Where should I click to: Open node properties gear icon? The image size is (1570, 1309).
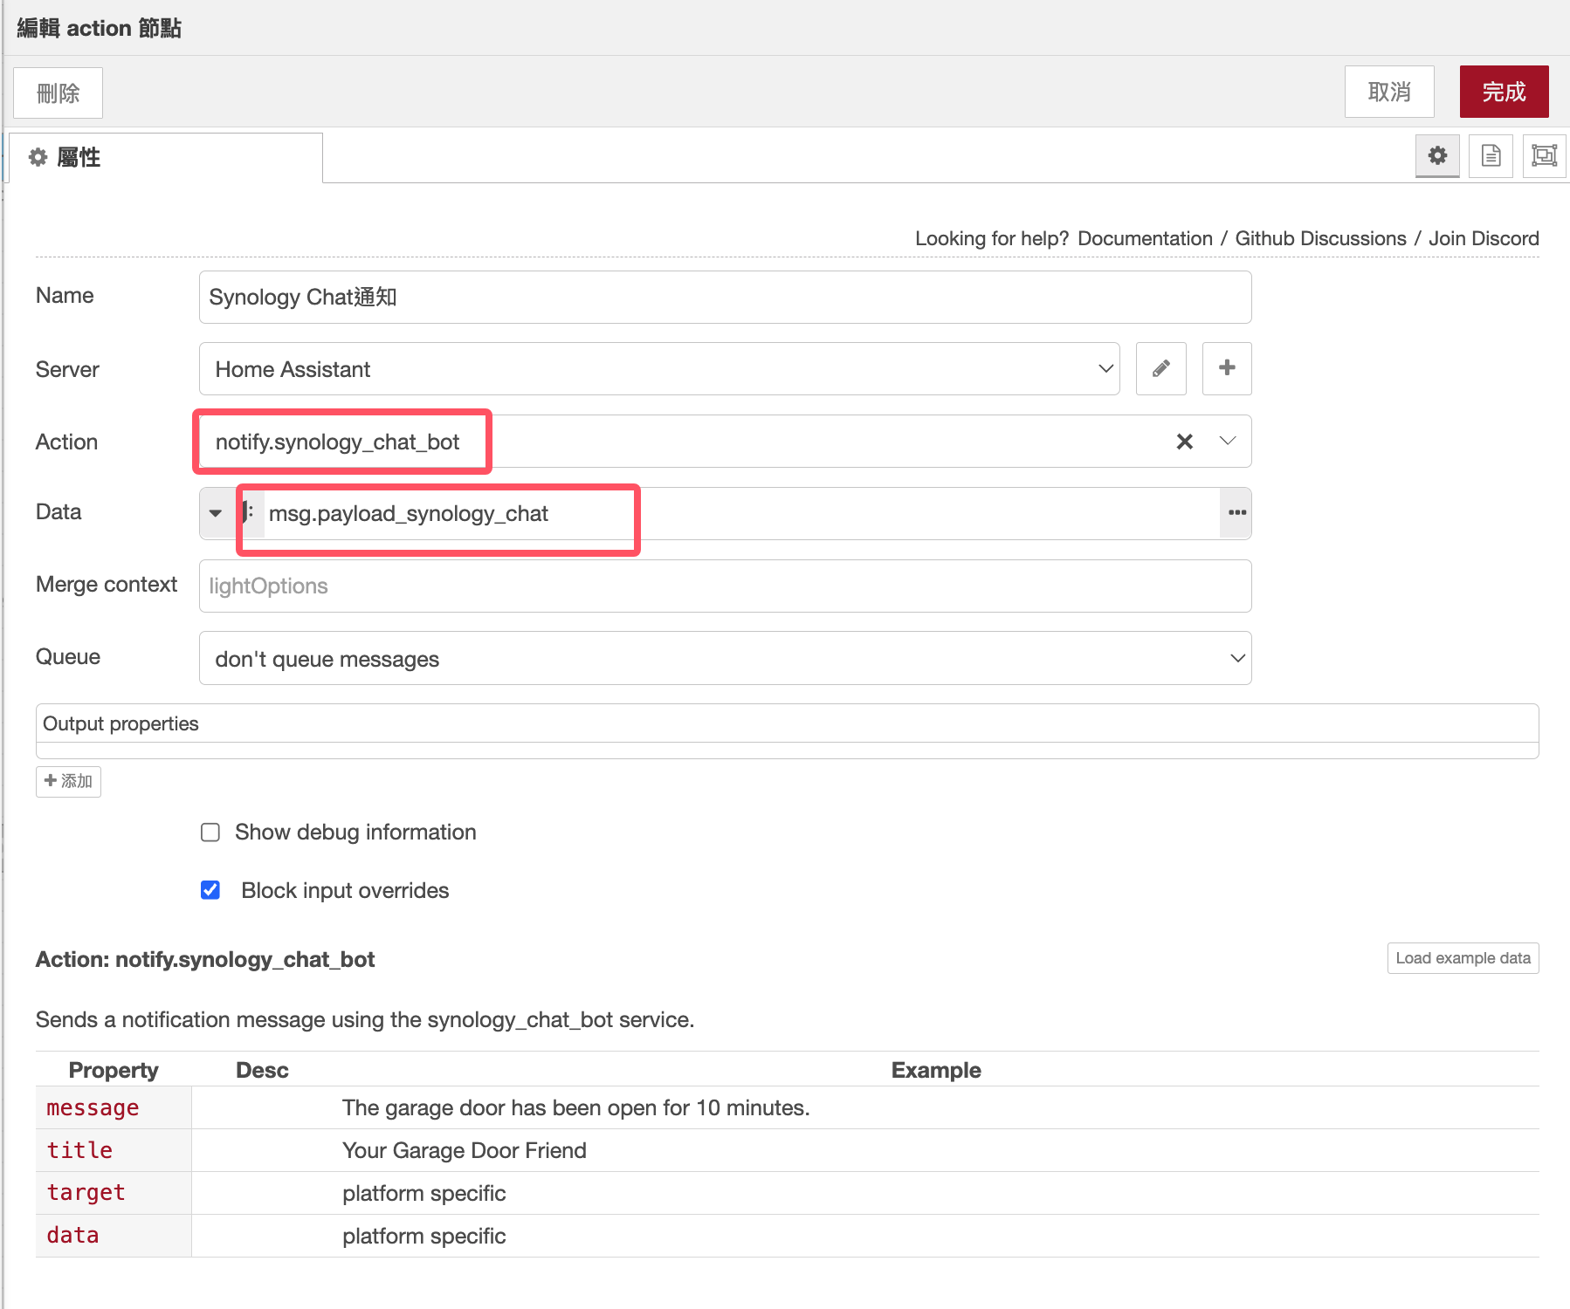coord(1437,156)
